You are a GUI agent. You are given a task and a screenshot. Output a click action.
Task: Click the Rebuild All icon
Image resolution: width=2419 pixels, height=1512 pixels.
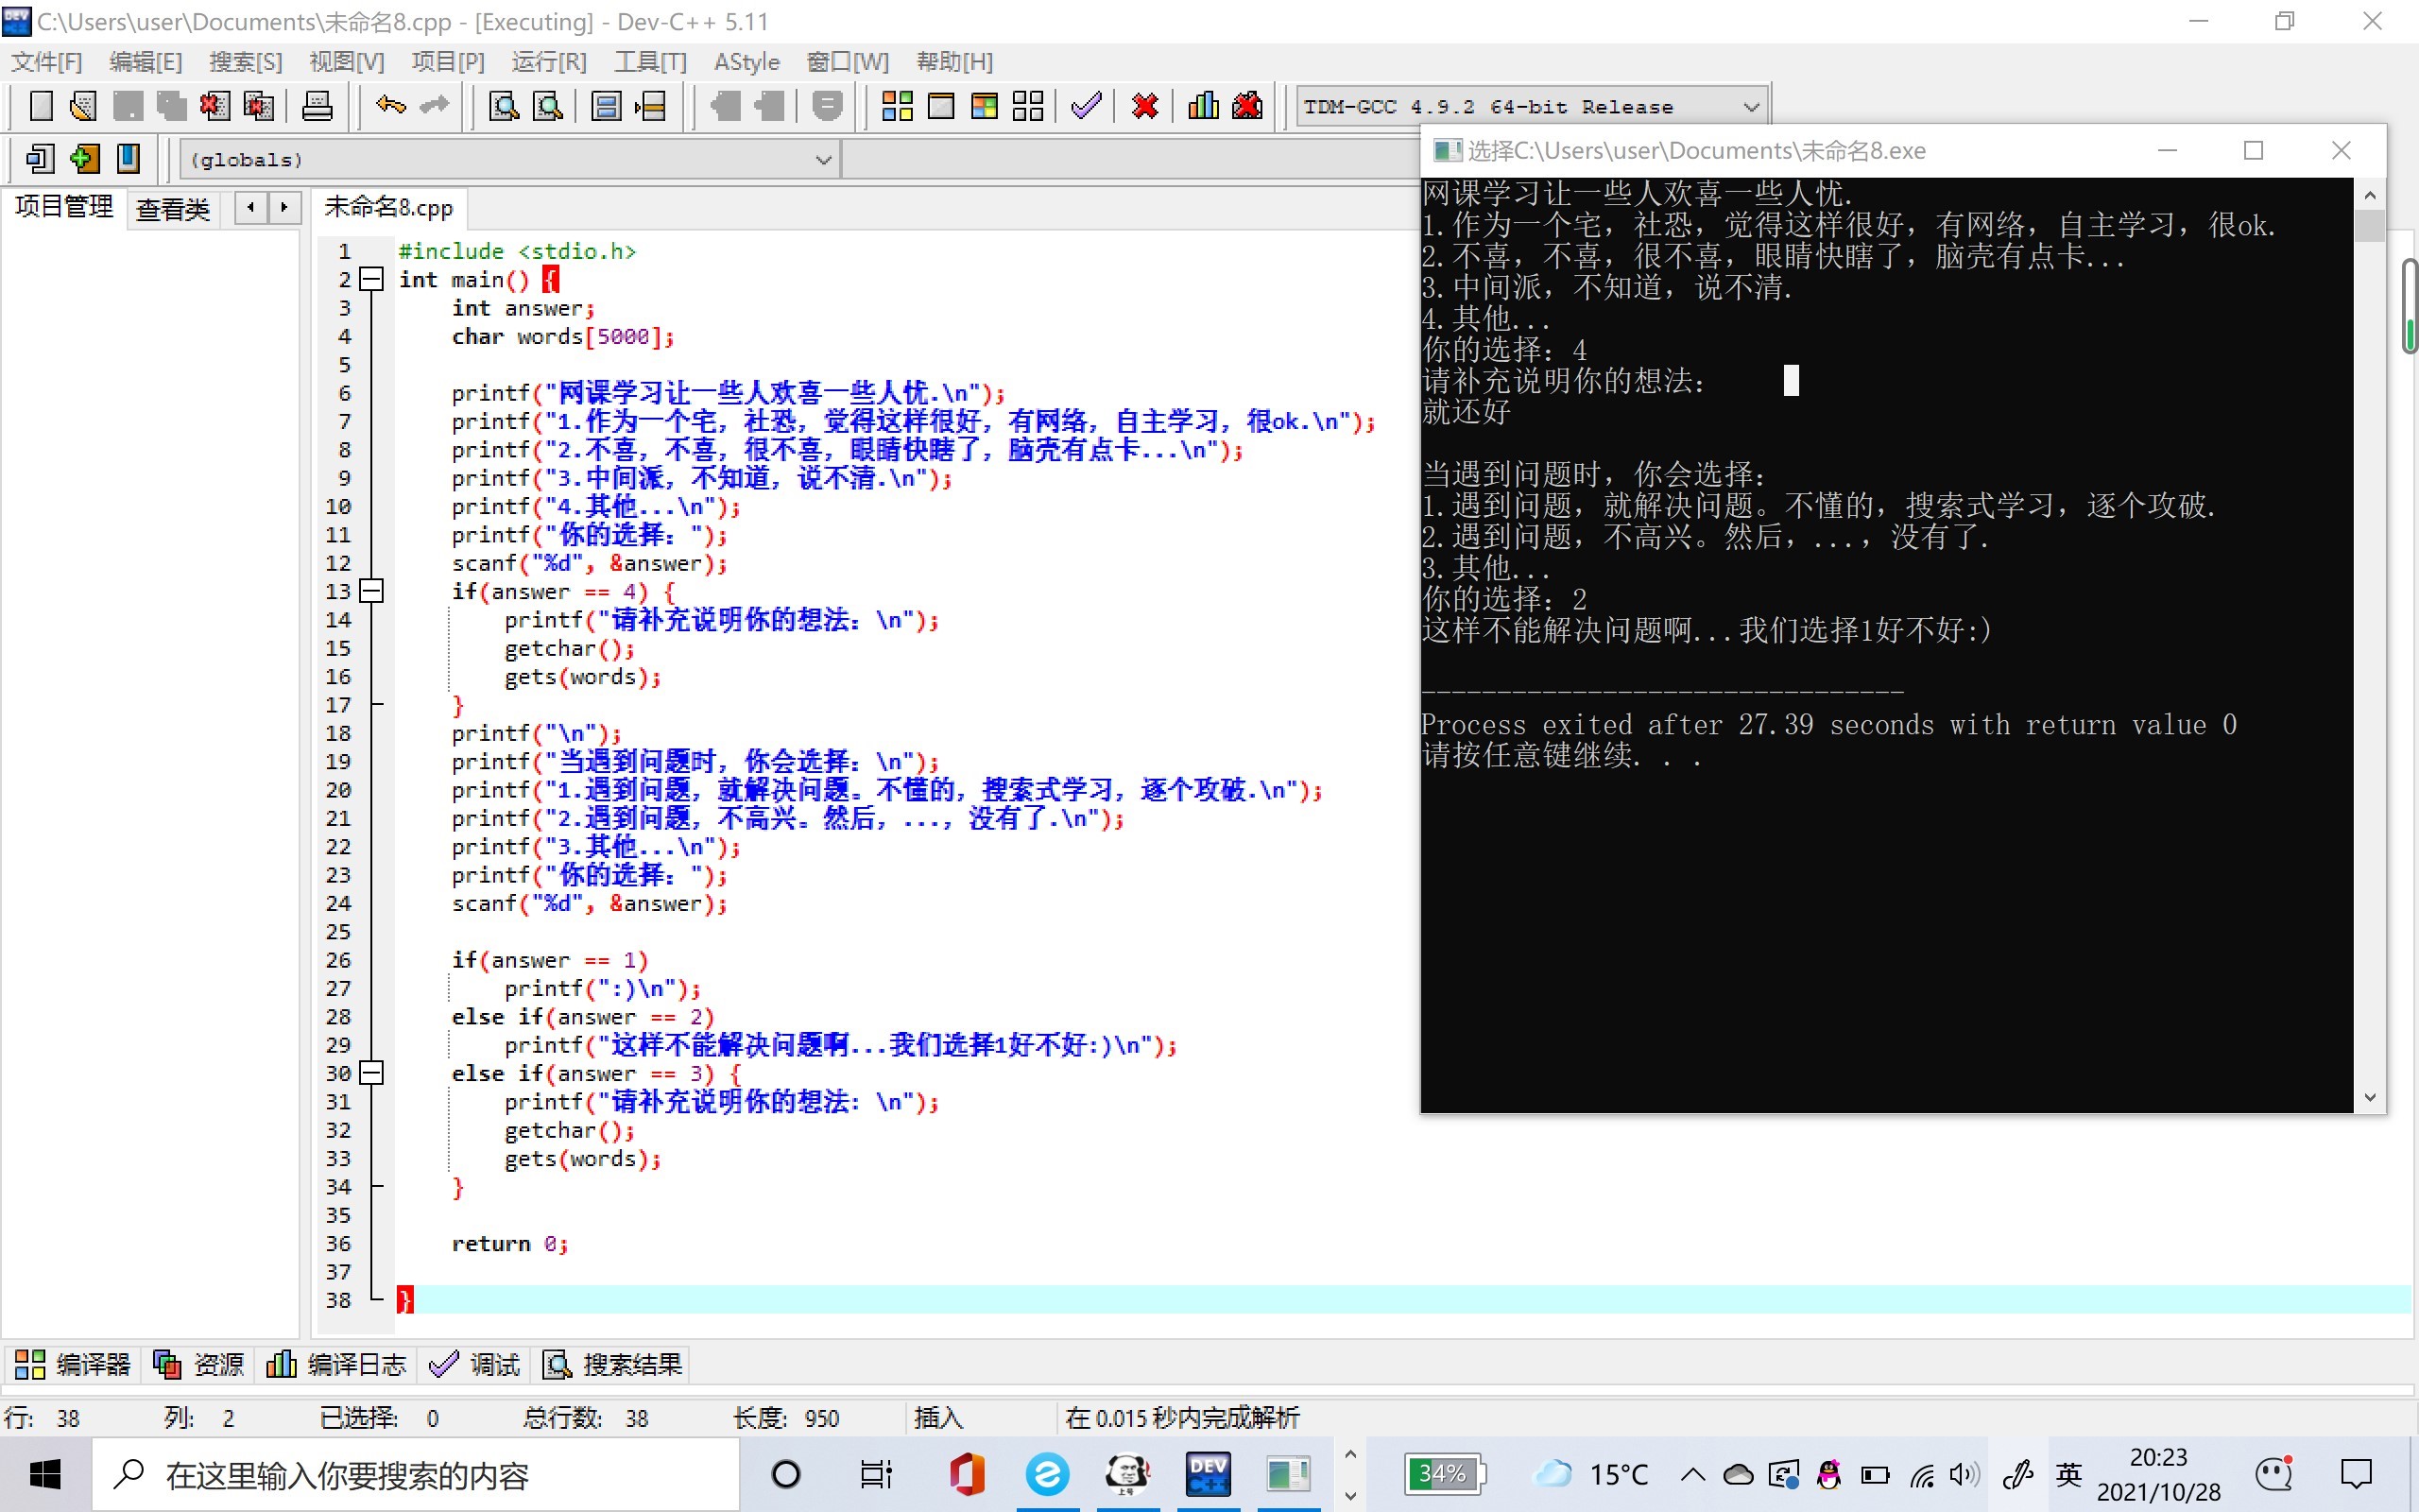pyautogui.click(x=1027, y=106)
